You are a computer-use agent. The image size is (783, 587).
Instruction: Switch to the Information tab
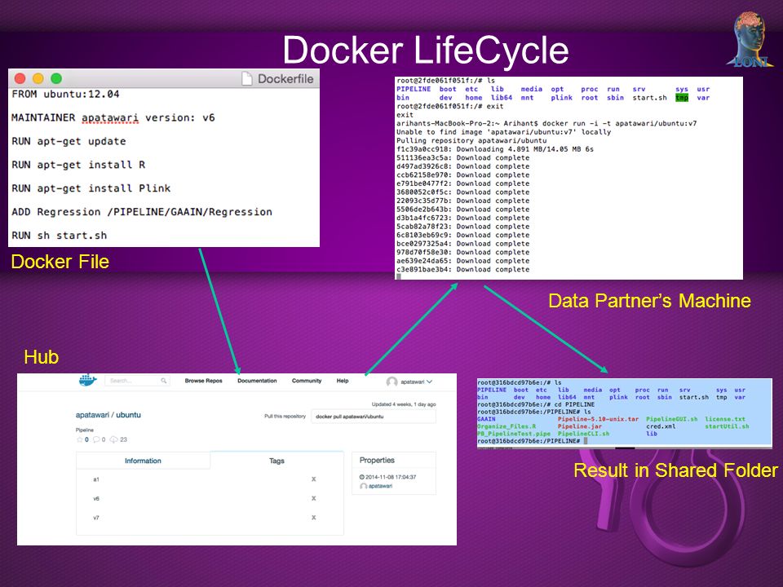point(143,461)
